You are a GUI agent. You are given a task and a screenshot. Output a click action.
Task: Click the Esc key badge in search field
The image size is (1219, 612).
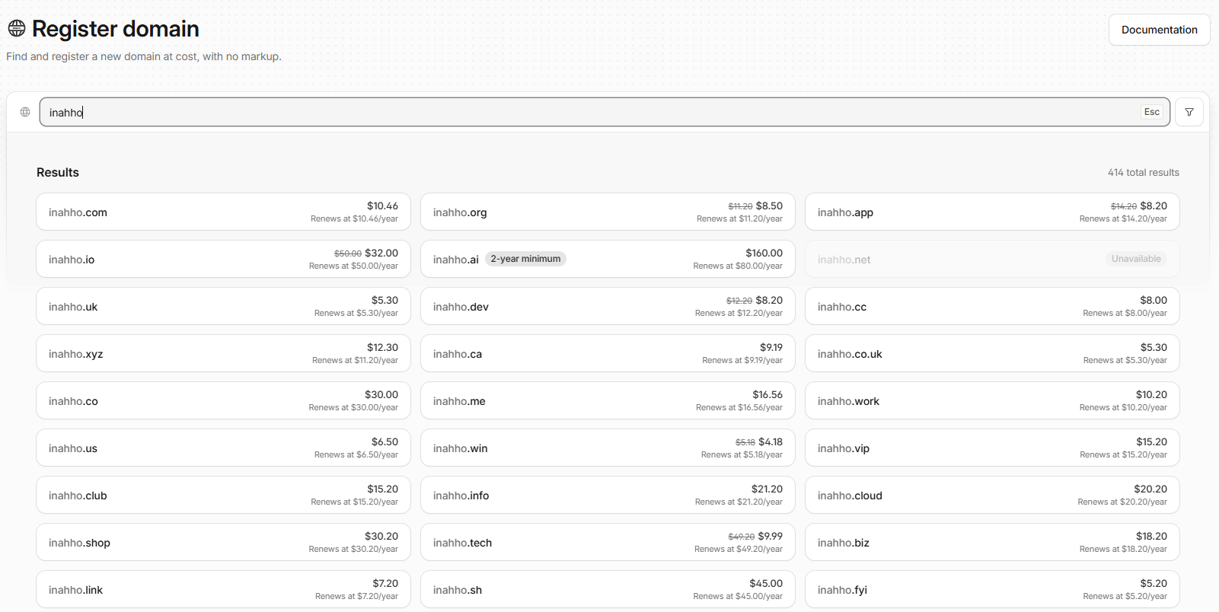(x=1151, y=112)
